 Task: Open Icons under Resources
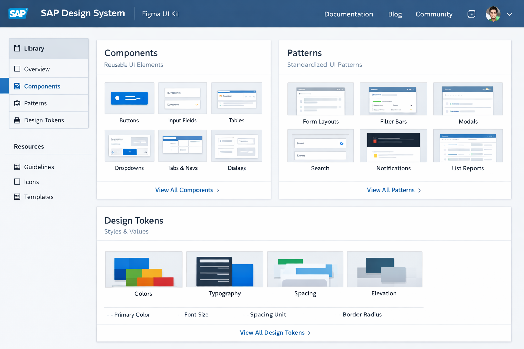point(31,182)
